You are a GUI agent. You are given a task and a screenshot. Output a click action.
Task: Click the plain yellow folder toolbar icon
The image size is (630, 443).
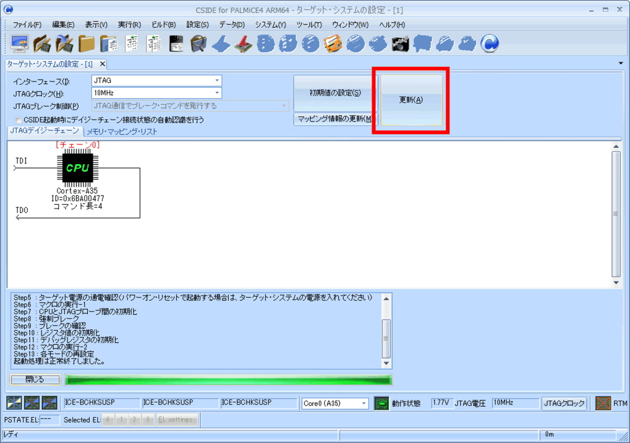87,43
